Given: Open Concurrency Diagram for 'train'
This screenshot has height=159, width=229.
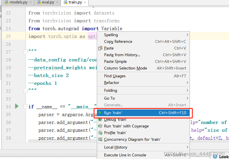Looking at the screenshot, I should pos(143,140).
